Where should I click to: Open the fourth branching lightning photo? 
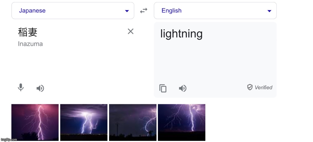click(182, 122)
